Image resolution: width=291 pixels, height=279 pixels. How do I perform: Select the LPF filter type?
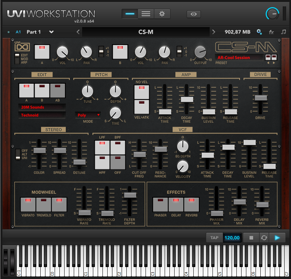click(x=102, y=147)
